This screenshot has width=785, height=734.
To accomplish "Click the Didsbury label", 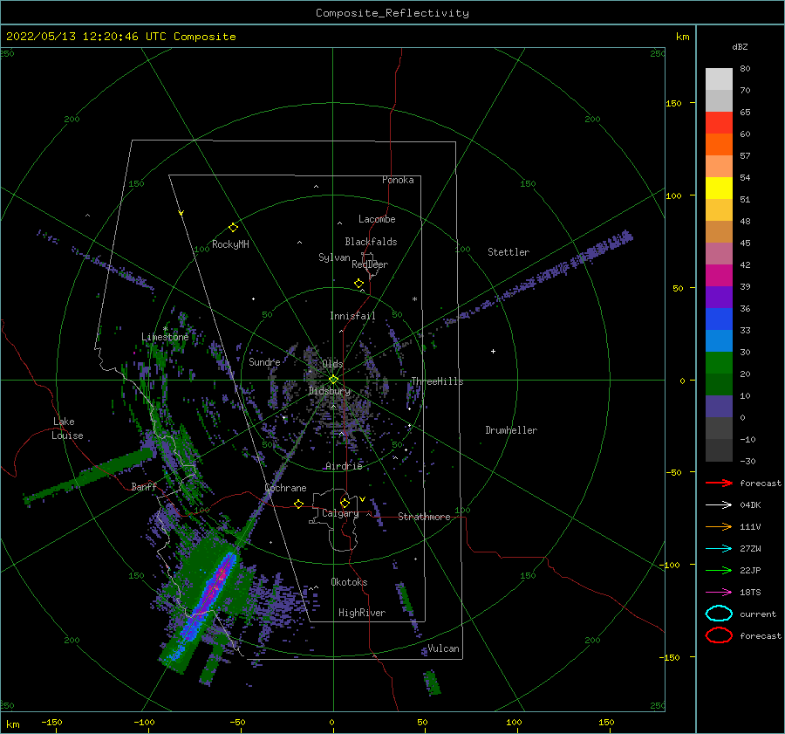I will (x=330, y=391).
